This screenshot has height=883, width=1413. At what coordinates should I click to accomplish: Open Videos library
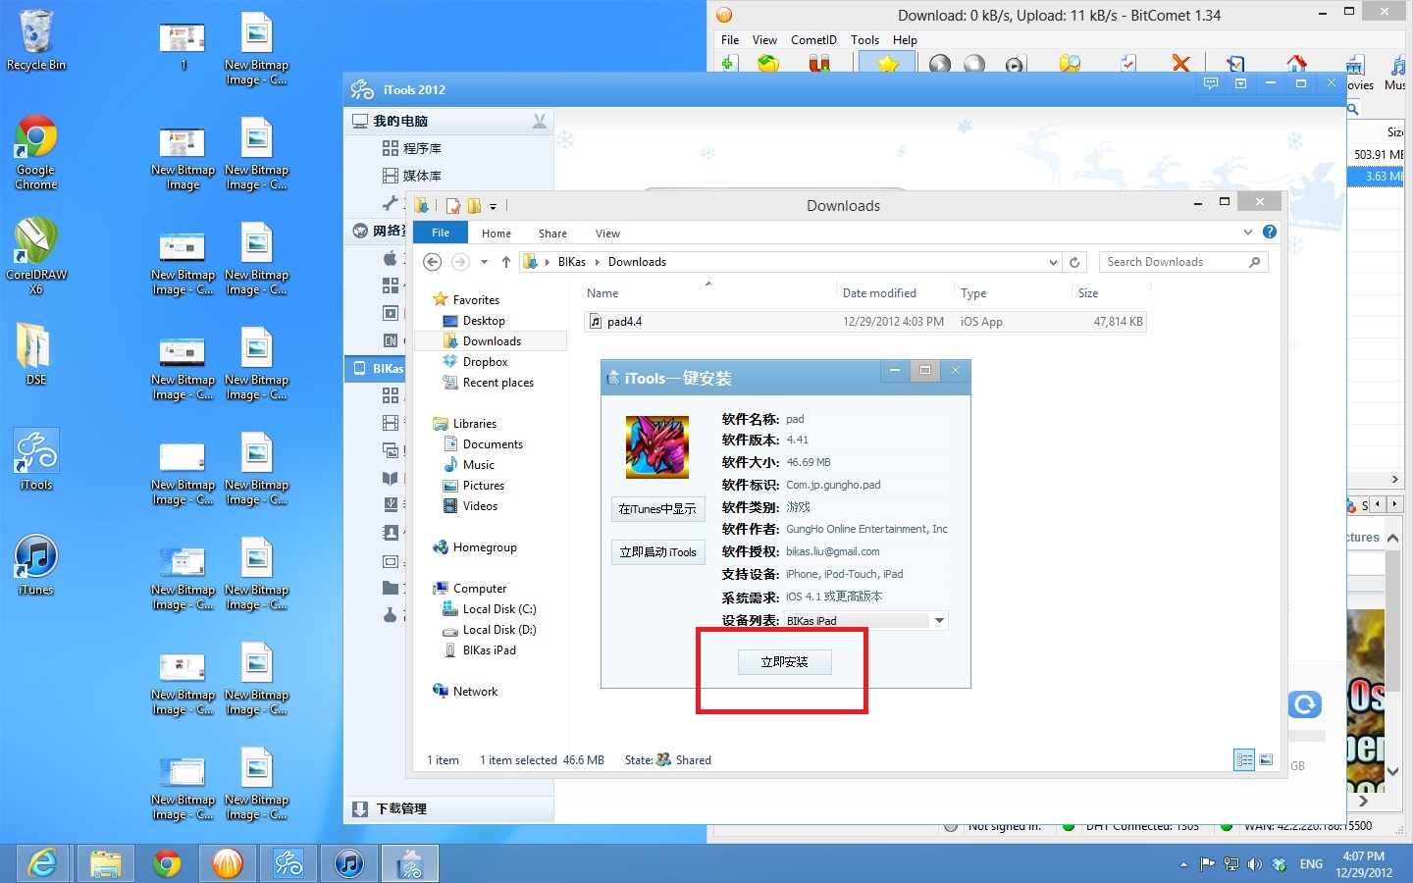480,506
